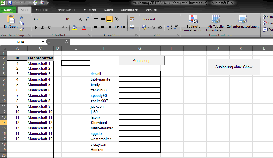Click the accounting number format icon

pos(144,27)
